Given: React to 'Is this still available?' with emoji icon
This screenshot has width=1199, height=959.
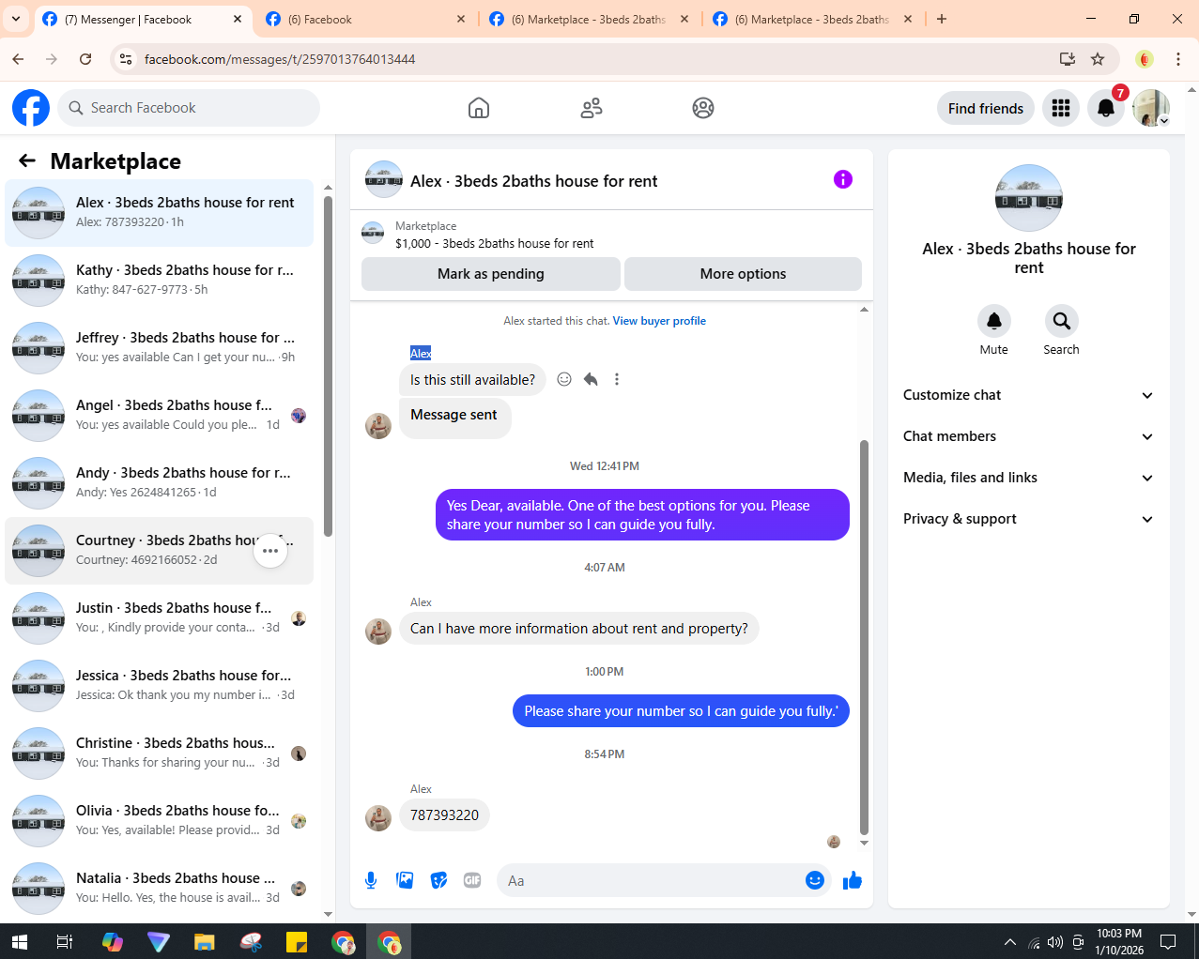Looking at the screenshot, I should pos(564,379).
